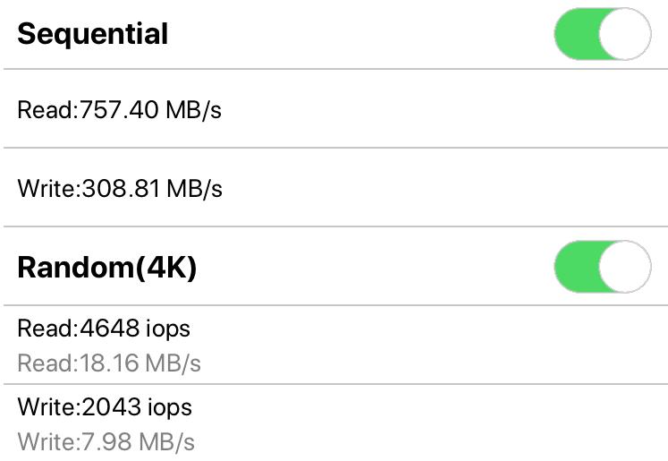This screenshot has height=461, width=668.
Task: Click the Random(4K) section heading
Action: (x=106, y=268)
